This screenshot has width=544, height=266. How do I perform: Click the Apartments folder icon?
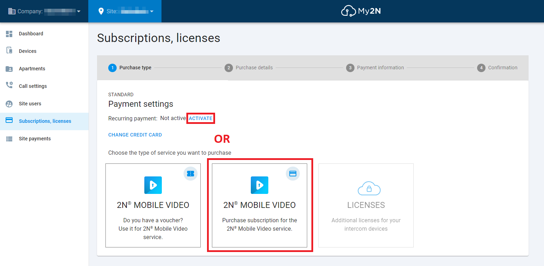(x=9, y=69)
